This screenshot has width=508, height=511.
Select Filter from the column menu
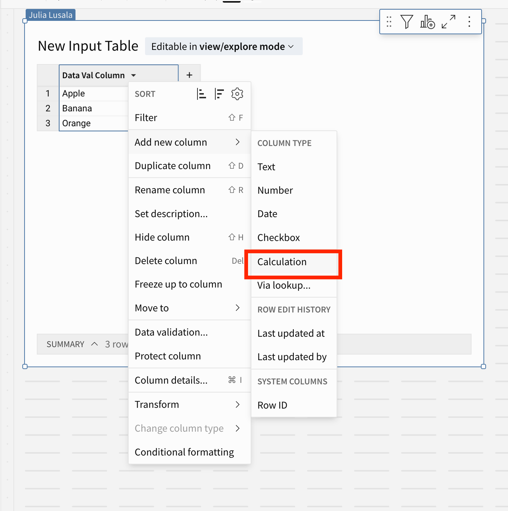(x=146, y=118)
